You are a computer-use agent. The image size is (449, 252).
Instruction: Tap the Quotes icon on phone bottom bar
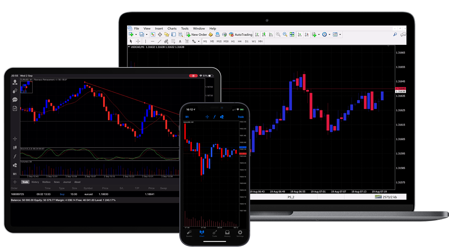[189, 233]
